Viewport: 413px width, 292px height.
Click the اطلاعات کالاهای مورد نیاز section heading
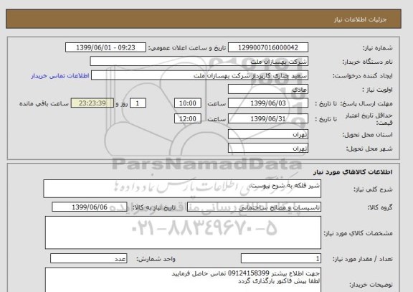coord(353,172)
